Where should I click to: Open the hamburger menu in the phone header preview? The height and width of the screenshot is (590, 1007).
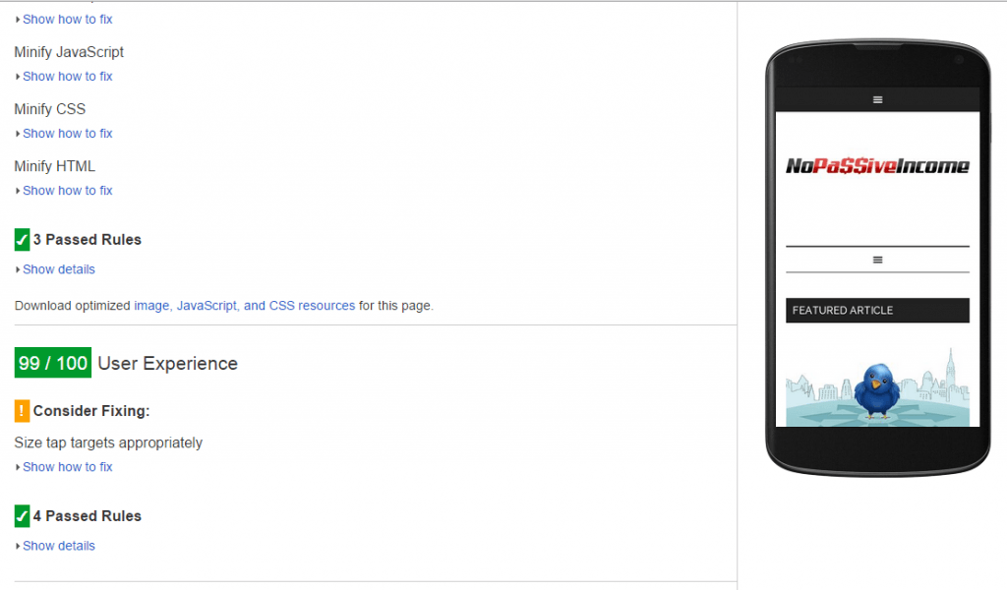coord(876,99)
